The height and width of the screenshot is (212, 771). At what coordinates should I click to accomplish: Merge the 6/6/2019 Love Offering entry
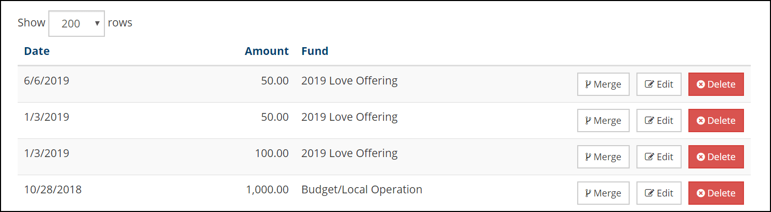(603, 84)
